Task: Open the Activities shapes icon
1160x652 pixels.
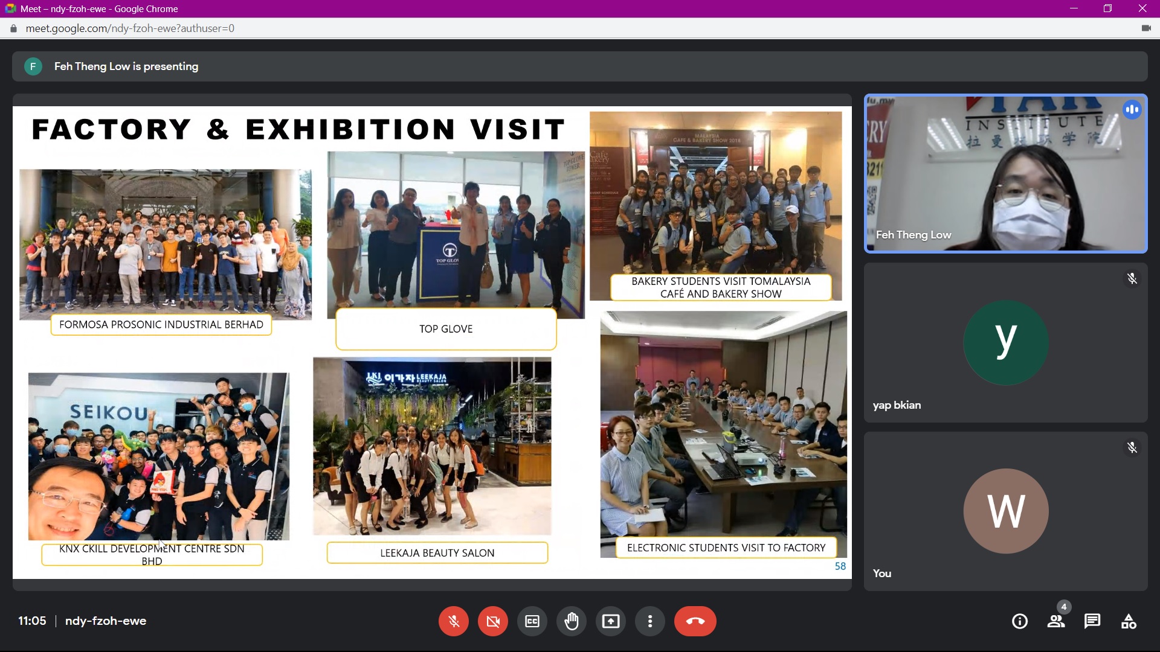Action: [1129, 621]
